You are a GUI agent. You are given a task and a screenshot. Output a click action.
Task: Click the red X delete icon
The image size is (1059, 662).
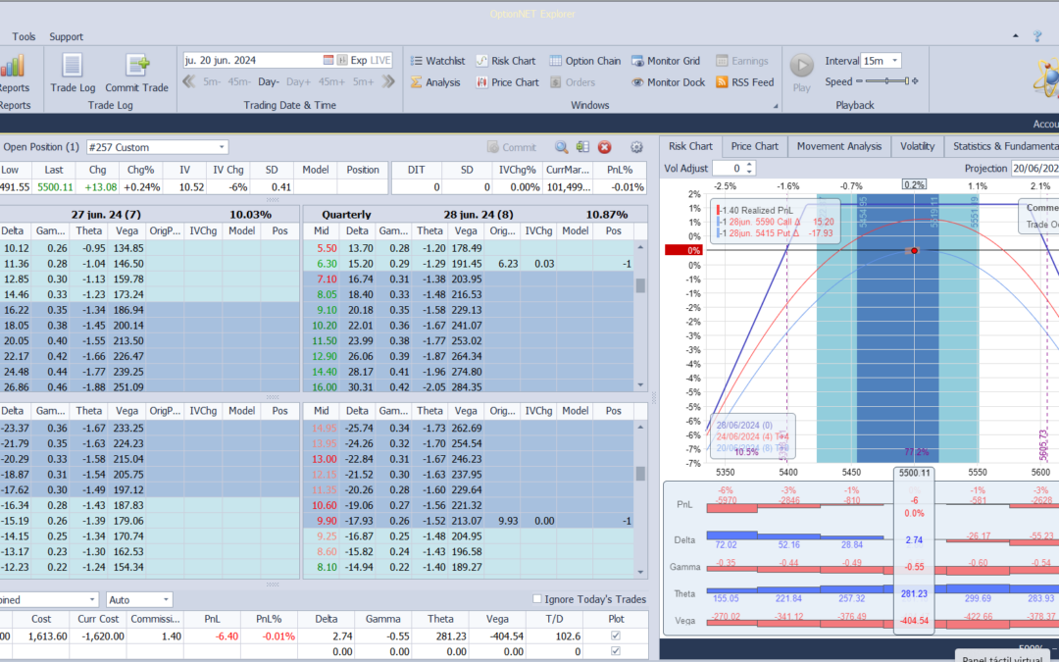click(x=604, y=146)
